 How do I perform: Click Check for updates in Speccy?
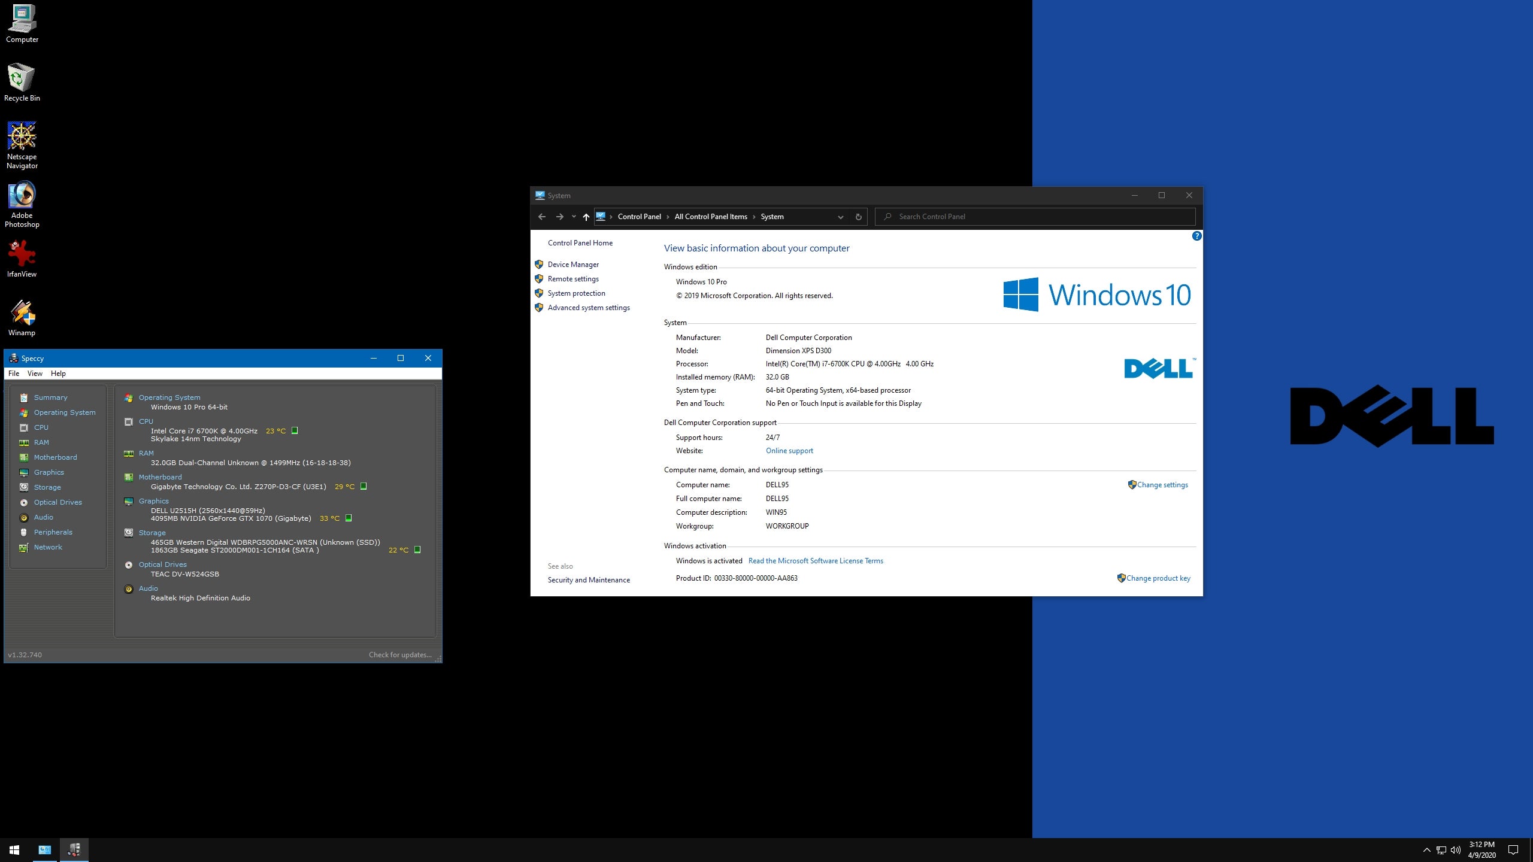pos(400,655)
